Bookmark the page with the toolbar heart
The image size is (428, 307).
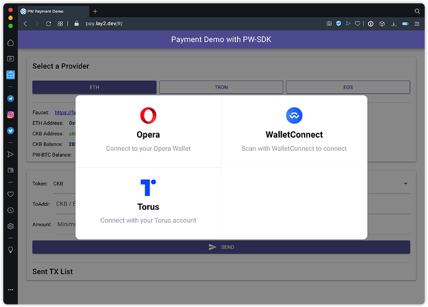pos(357,24)
